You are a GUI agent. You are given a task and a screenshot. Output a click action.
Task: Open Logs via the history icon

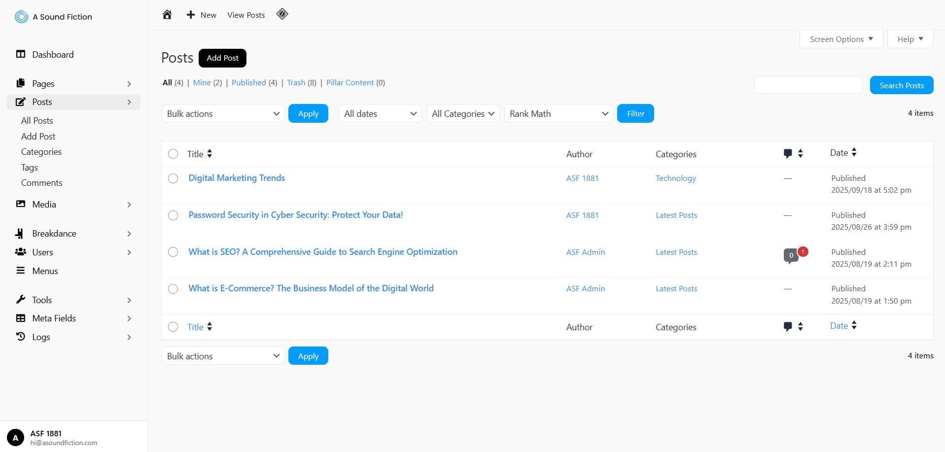pyautogui.click(x=21, y=337)
